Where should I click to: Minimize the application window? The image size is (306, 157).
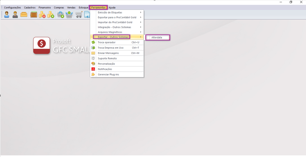[x=281, y=2]
